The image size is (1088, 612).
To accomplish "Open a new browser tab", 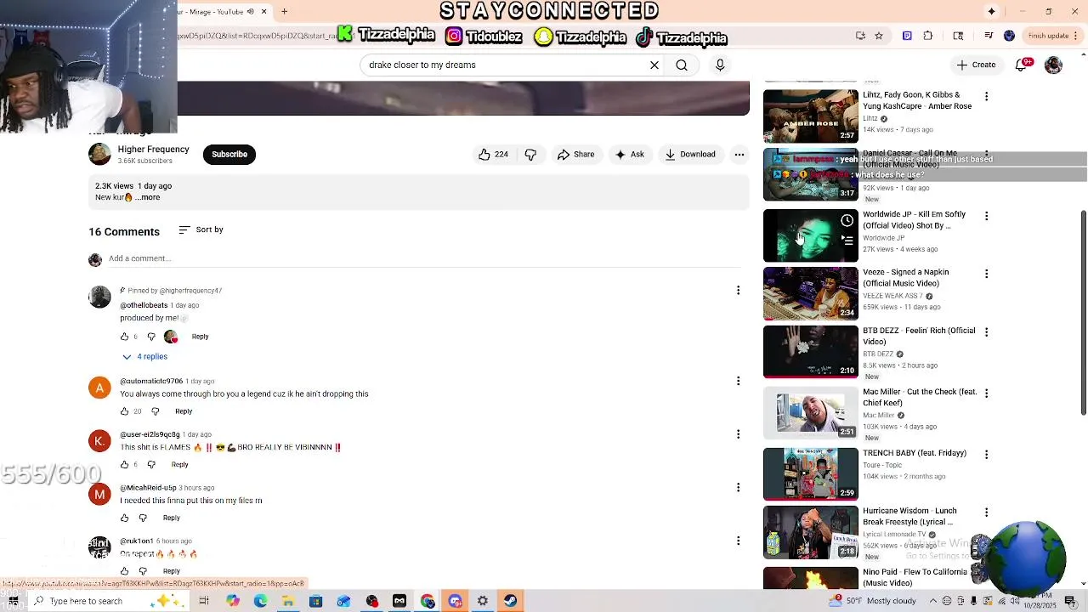I will 284,11.
